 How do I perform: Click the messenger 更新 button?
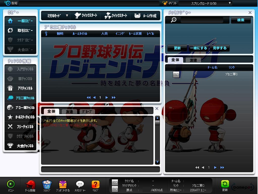pyautogui.click(x=177, y=48)
